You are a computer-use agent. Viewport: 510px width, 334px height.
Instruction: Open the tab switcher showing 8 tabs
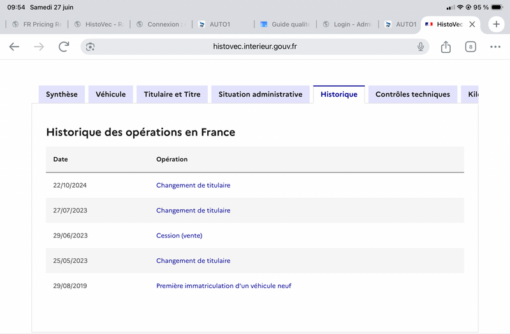pos(470,46)
